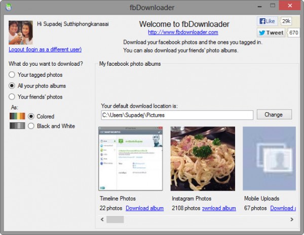Click the fbDownloader app icon in title bar
Viewport: 304px width, 235px height.
[x=9, y=8]
